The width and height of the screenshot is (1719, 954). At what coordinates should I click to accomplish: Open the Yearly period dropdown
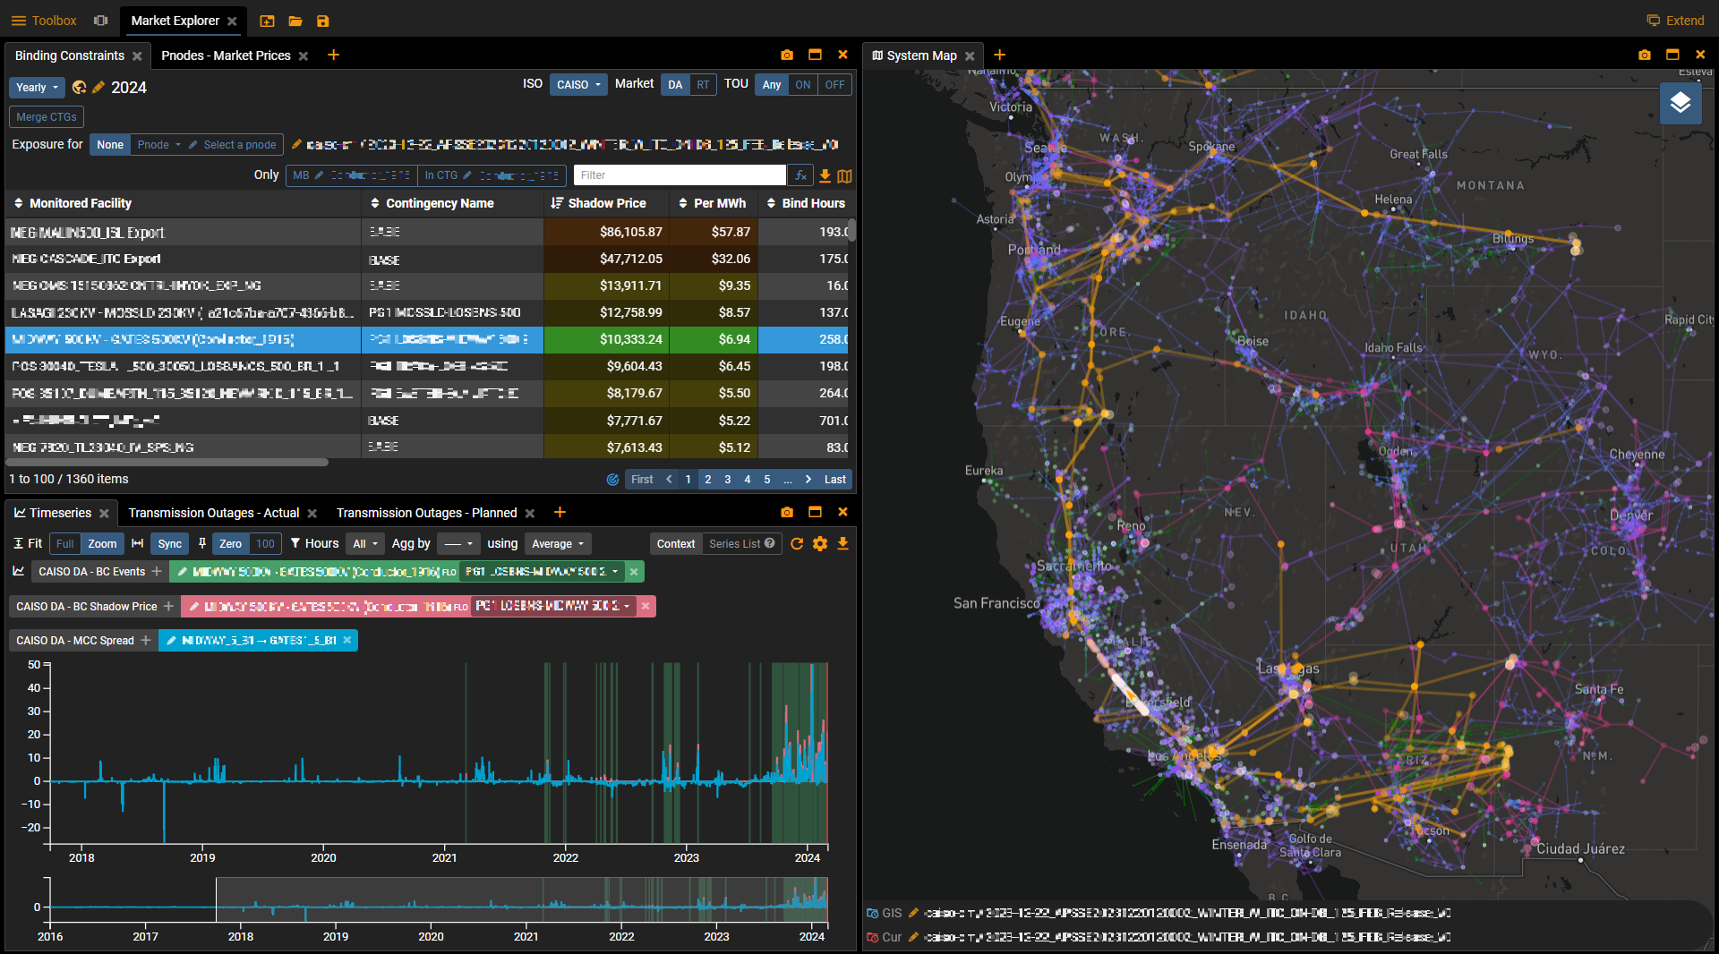coord(38,88)
